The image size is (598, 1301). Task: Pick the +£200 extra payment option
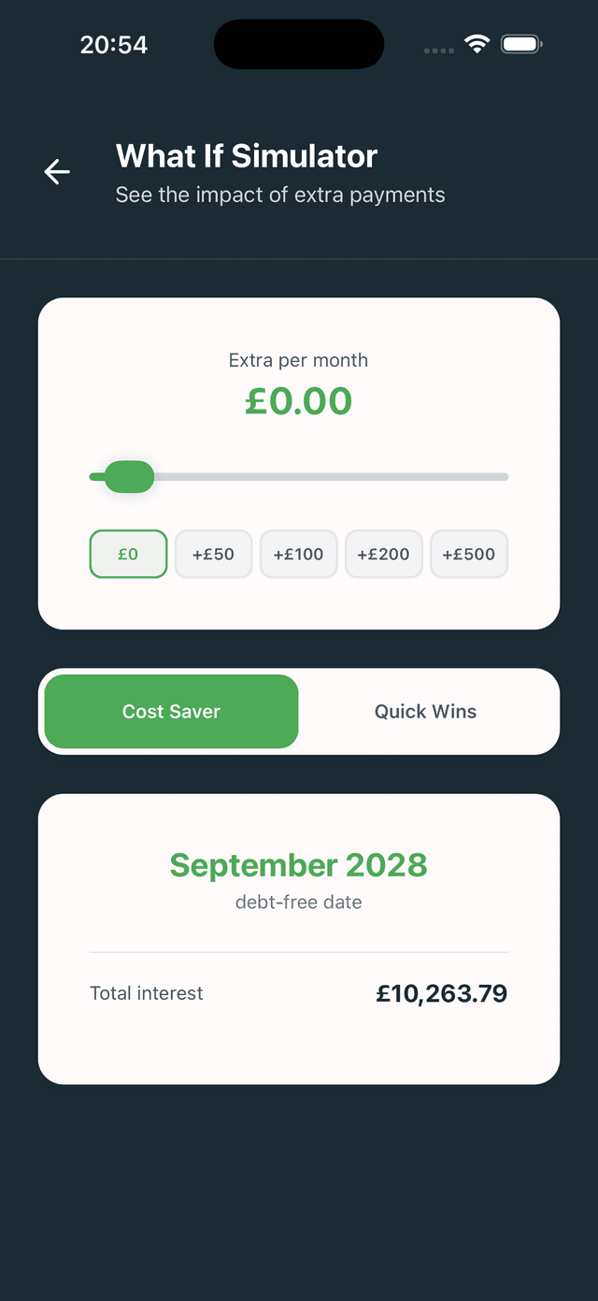[x=383, y=555]
